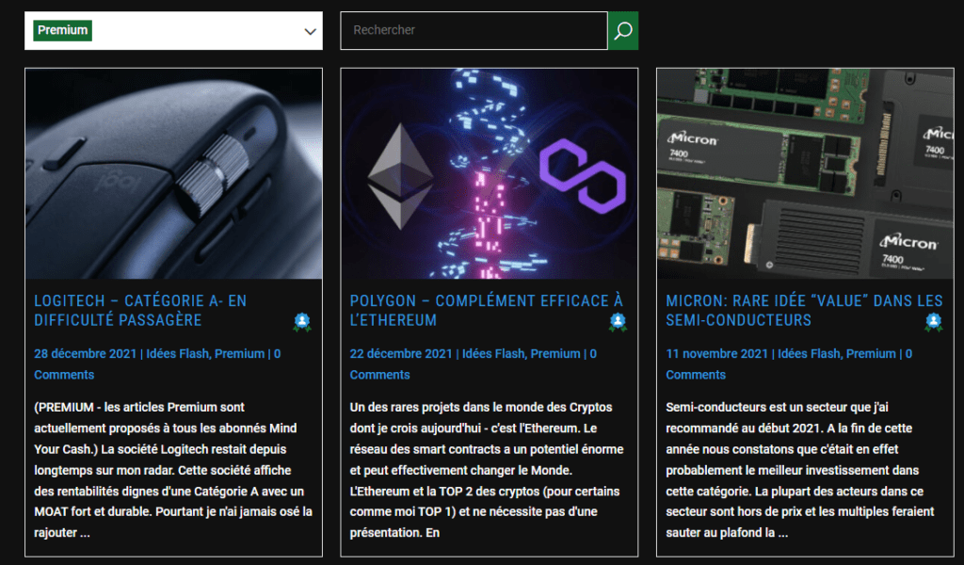The image size is (964, 565).
Task: Click Premium category under Micron article
Action: pyautogui.click(x=871, y=353)
